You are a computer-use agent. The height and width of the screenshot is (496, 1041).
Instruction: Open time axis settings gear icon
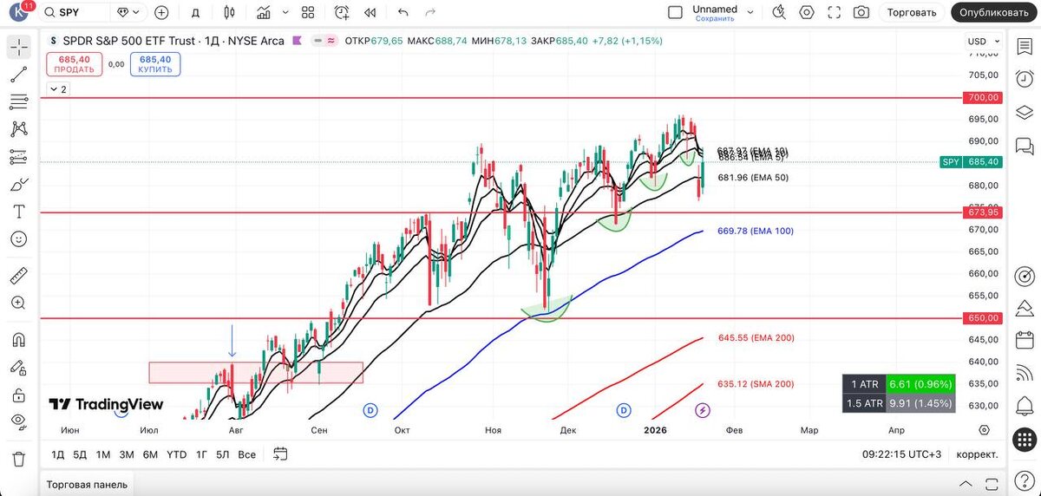point(984,430)
